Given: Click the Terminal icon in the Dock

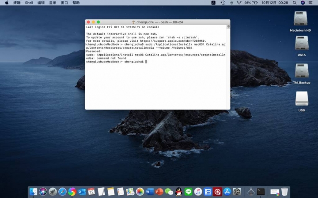Looking at the screenshot, I should [x=261, y=191].
